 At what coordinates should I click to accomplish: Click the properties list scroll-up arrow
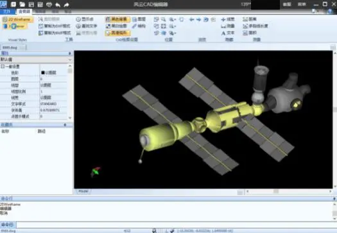point(70,65)
